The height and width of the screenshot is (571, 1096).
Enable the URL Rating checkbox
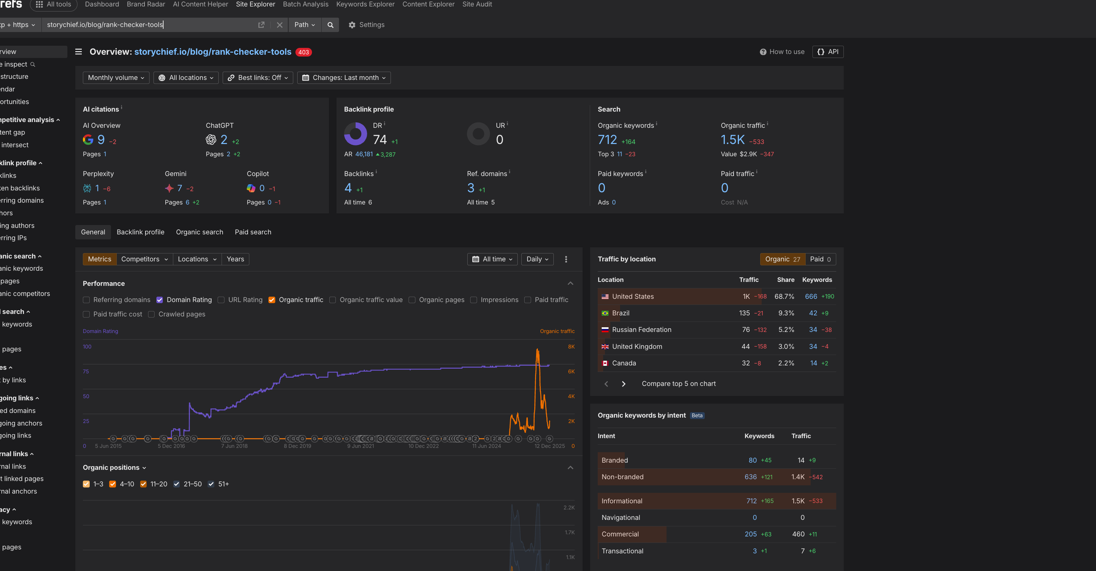(221, 300)
